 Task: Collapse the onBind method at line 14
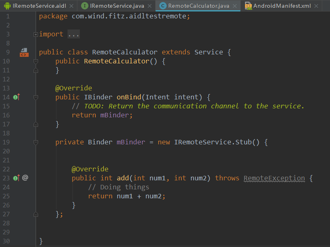(36, 97)
